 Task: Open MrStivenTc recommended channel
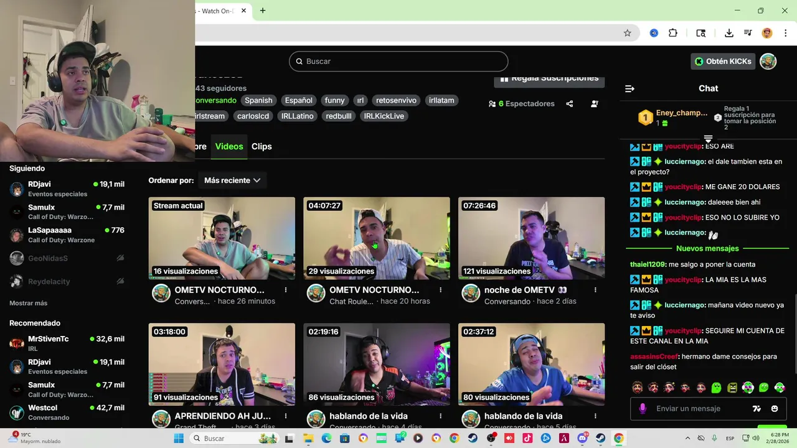point(67,343)
